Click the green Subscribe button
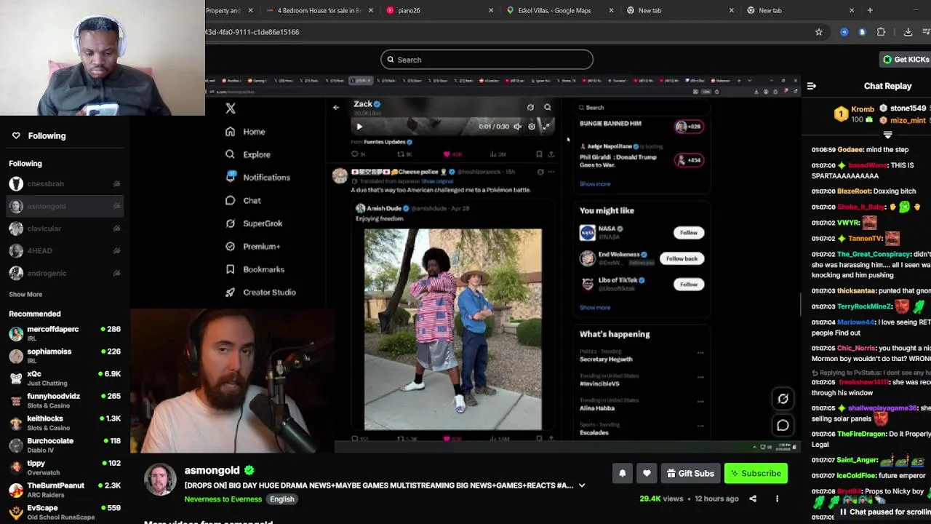The height and width of the screenshot is (524, 931). pyautogui.click(x=755, y=473)
